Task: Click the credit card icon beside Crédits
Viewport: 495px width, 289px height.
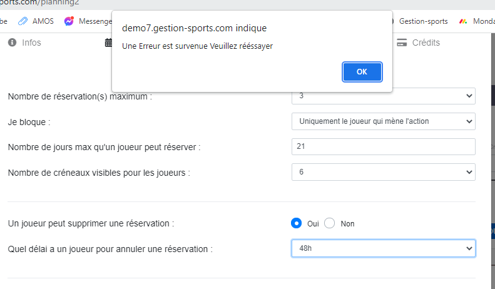Action: point(402,43)
